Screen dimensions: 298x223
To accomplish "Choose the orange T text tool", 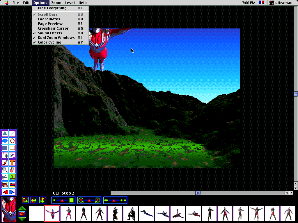I will 12,163.
